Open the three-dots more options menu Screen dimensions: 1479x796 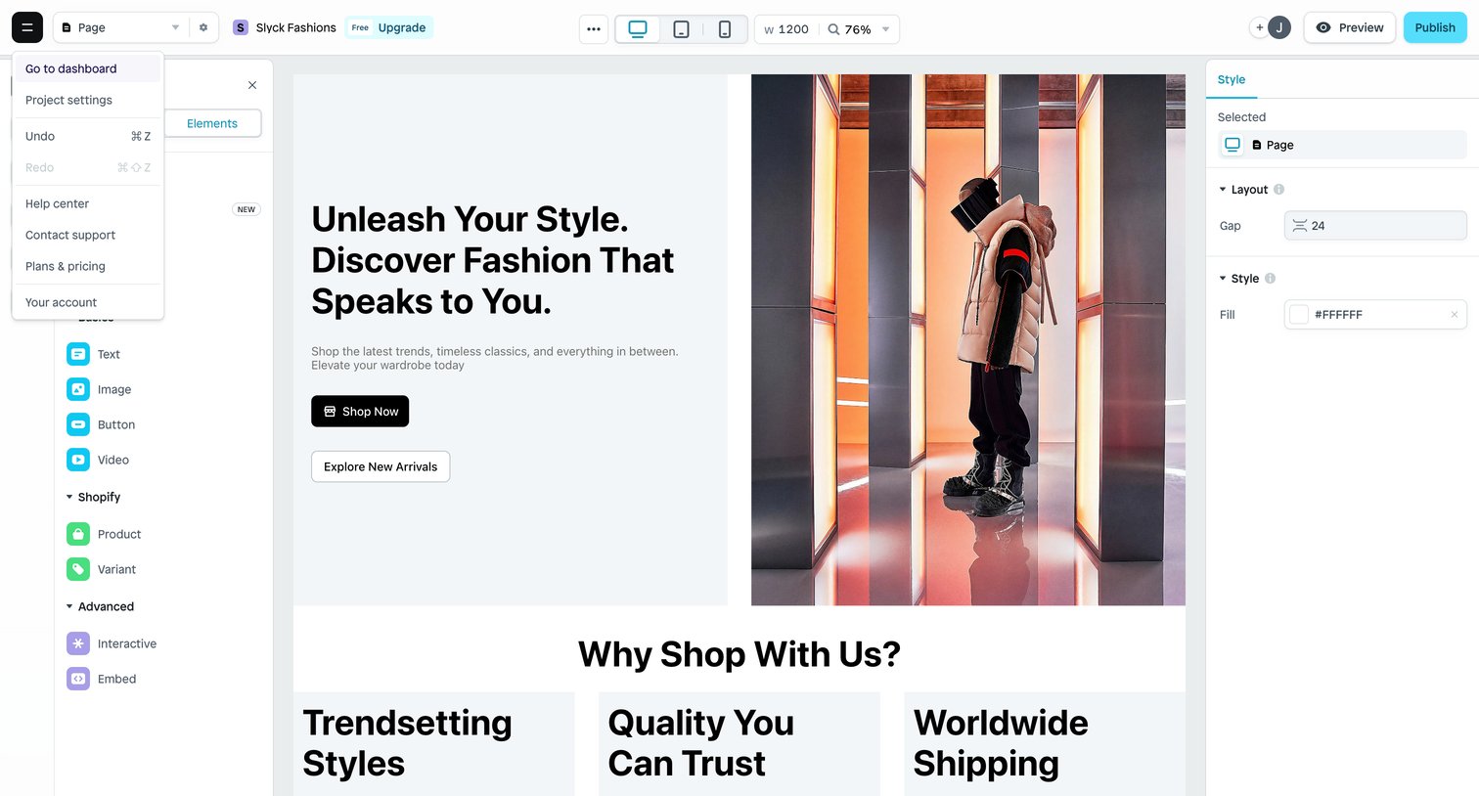coord(594,28)
